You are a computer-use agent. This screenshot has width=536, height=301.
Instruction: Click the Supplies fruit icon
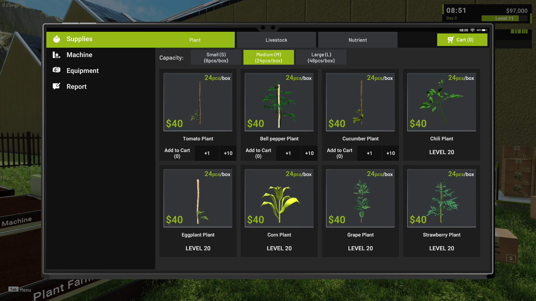[57, 39]
